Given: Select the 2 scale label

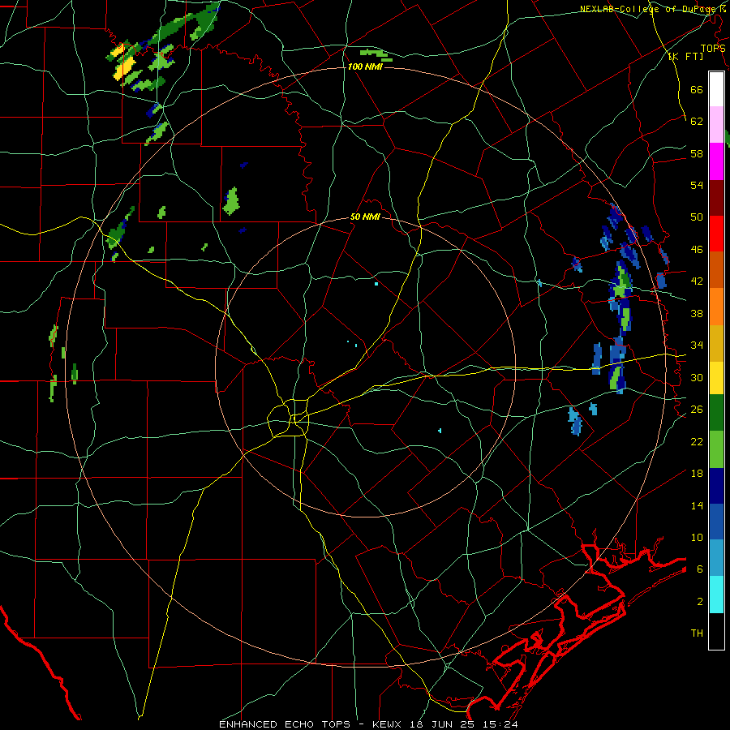Looking at the screenshot, I should 700,602.
